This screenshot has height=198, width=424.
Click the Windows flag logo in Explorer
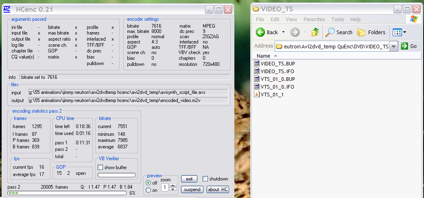tap(413, 19)
